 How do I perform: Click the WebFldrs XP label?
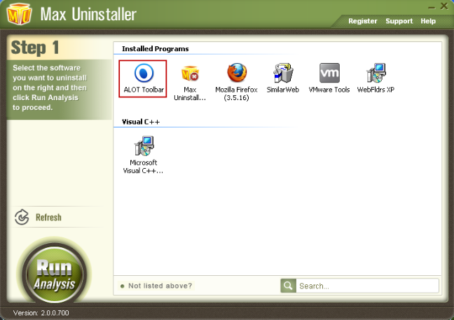tap(376, 90)
